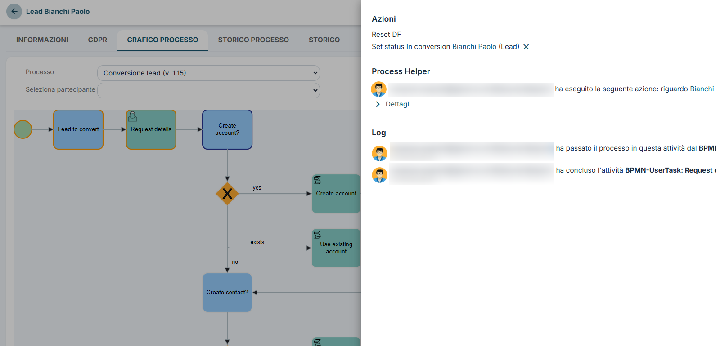Viewport: 716px width, 346px height.
Task: Select the green start event circle
Action: coord(23,129)
